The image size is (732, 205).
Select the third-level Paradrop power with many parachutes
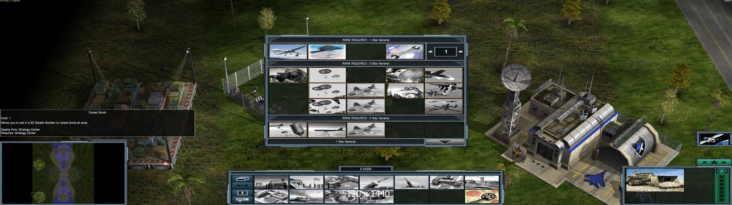point(327,107)
